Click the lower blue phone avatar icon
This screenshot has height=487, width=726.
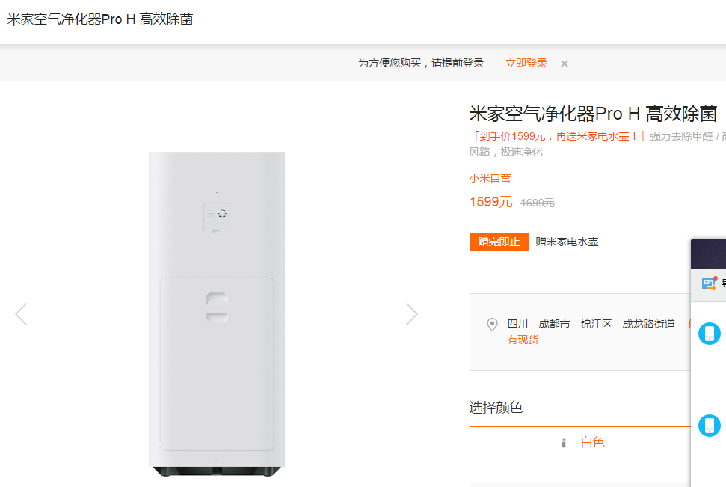709,426
